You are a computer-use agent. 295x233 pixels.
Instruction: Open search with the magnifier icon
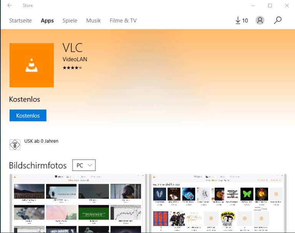coord(277,20)
